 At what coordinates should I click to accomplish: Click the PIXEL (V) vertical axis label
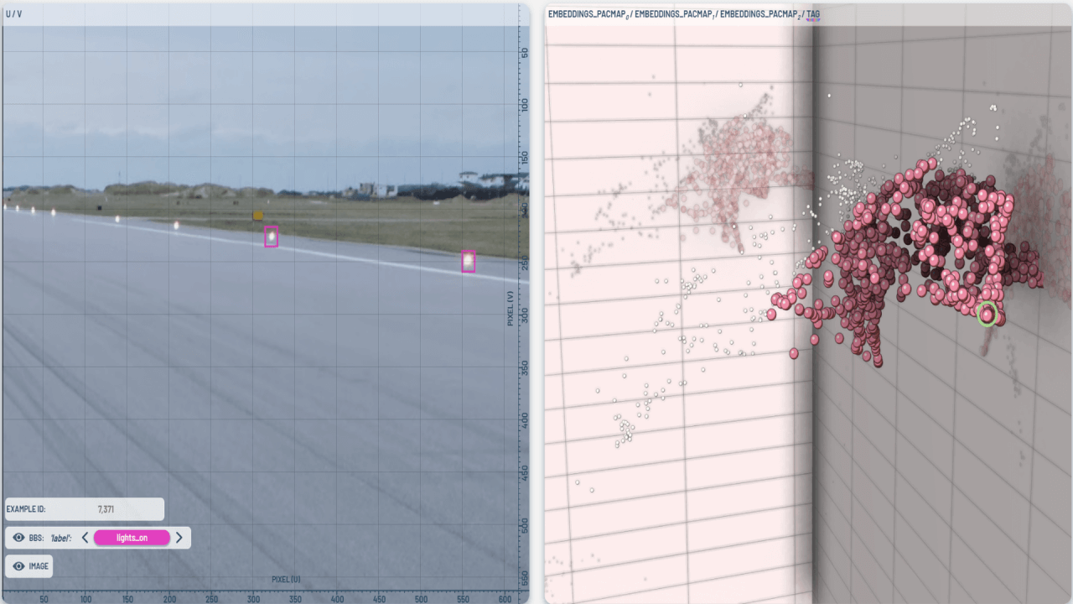click(511, 309)
